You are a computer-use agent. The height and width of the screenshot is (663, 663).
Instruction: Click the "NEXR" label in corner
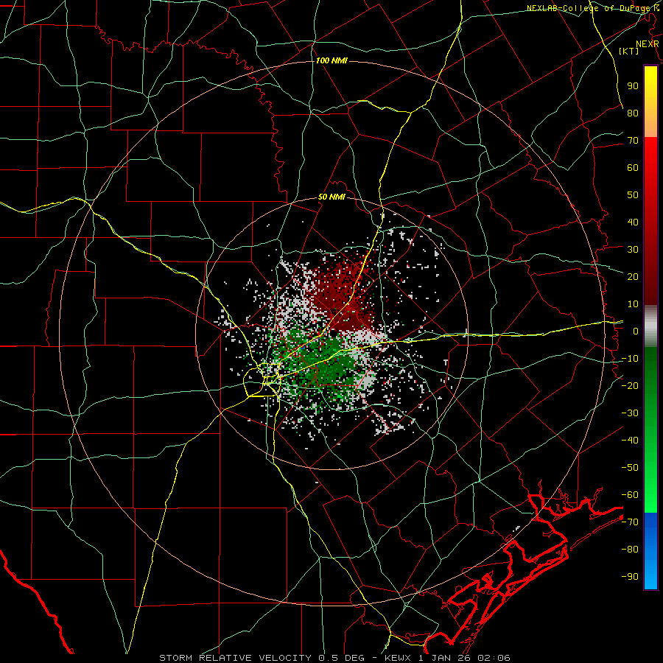coord(648,44)
